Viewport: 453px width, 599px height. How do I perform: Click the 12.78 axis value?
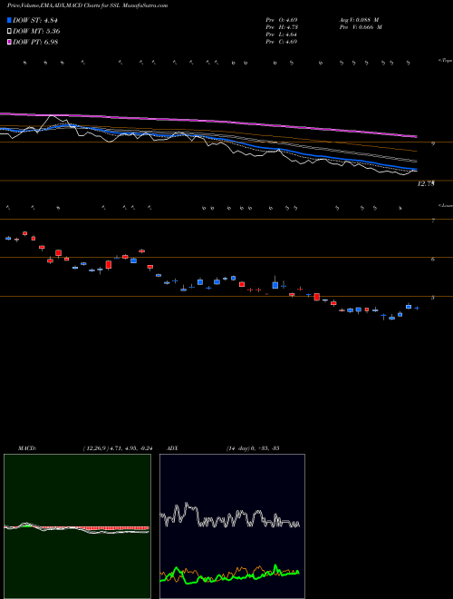point(426,183)
